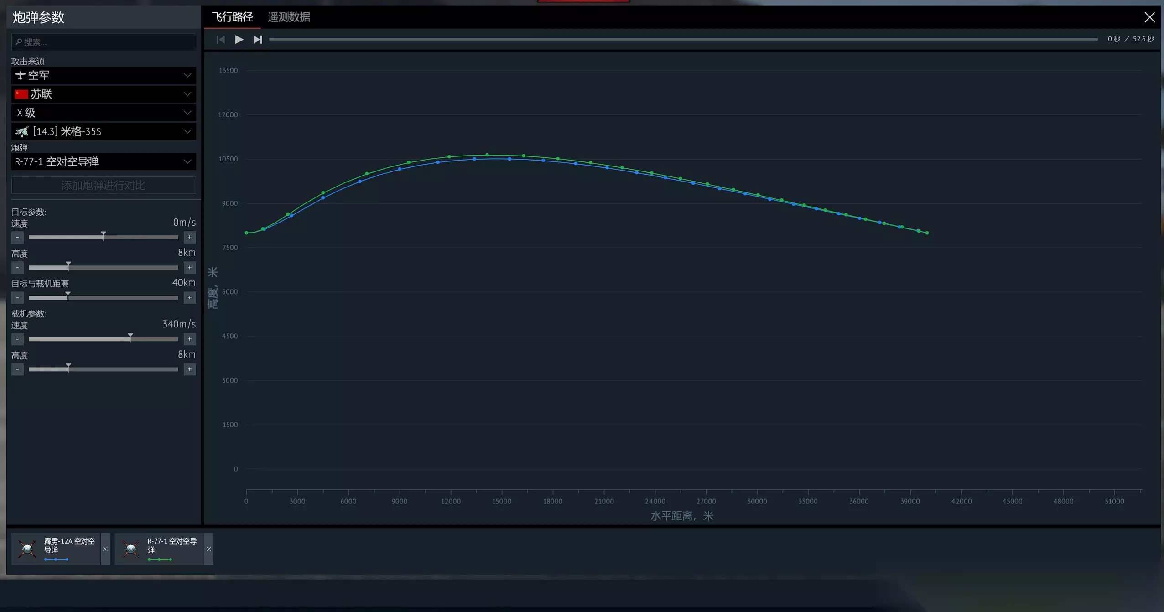The width and height of the screenshot is (1164, 612).
Task: Select the 飞行路径 tab
Action: 232,17
